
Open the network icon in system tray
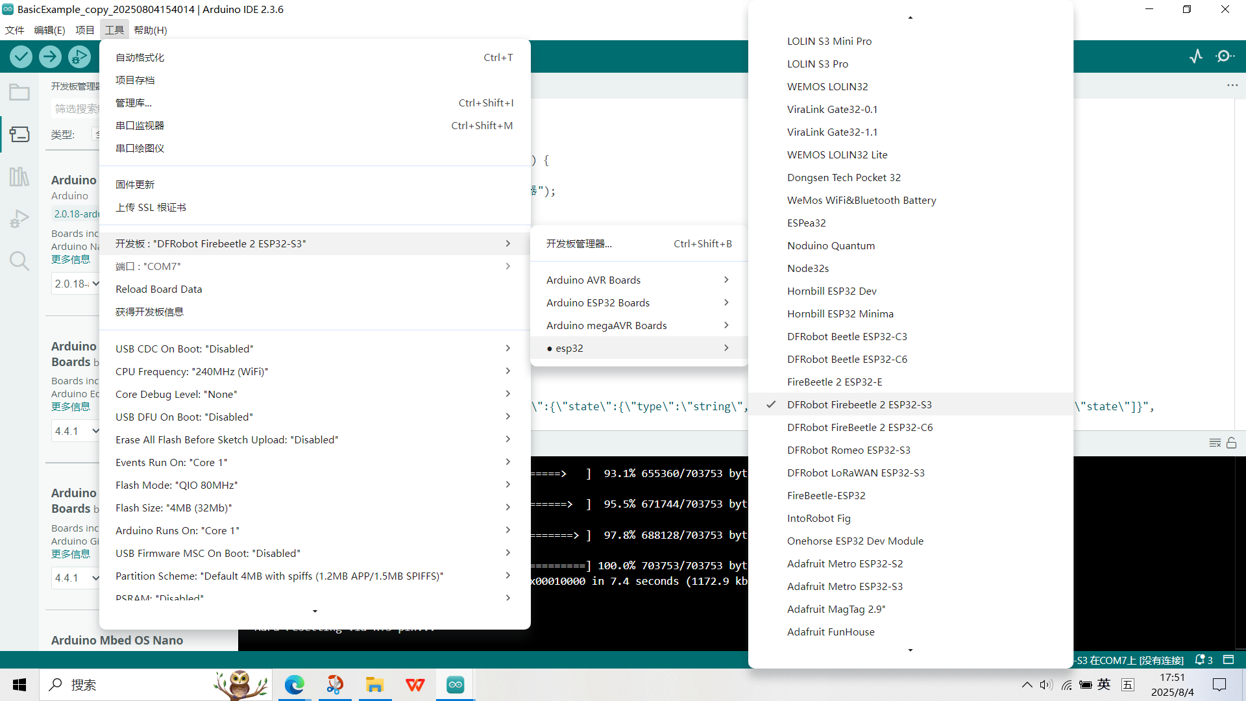(1066, 685)
